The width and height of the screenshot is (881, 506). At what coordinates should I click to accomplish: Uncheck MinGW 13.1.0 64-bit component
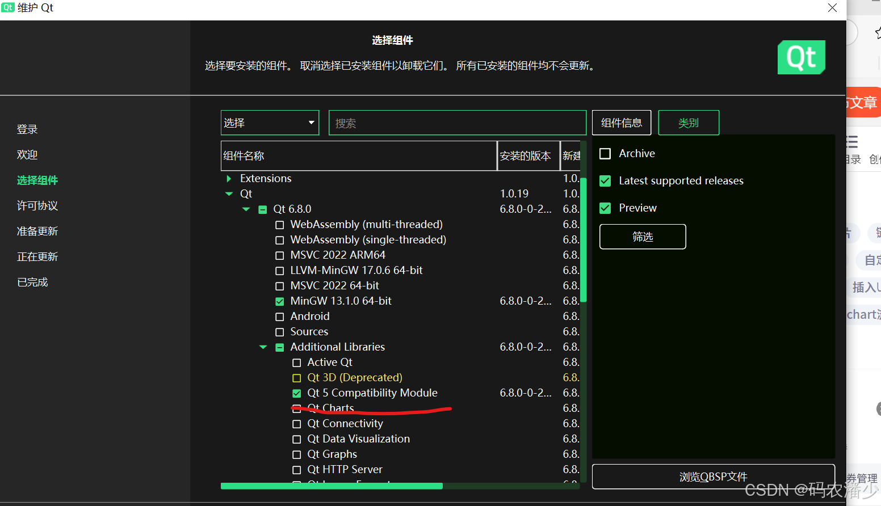[x=279, y=302]
